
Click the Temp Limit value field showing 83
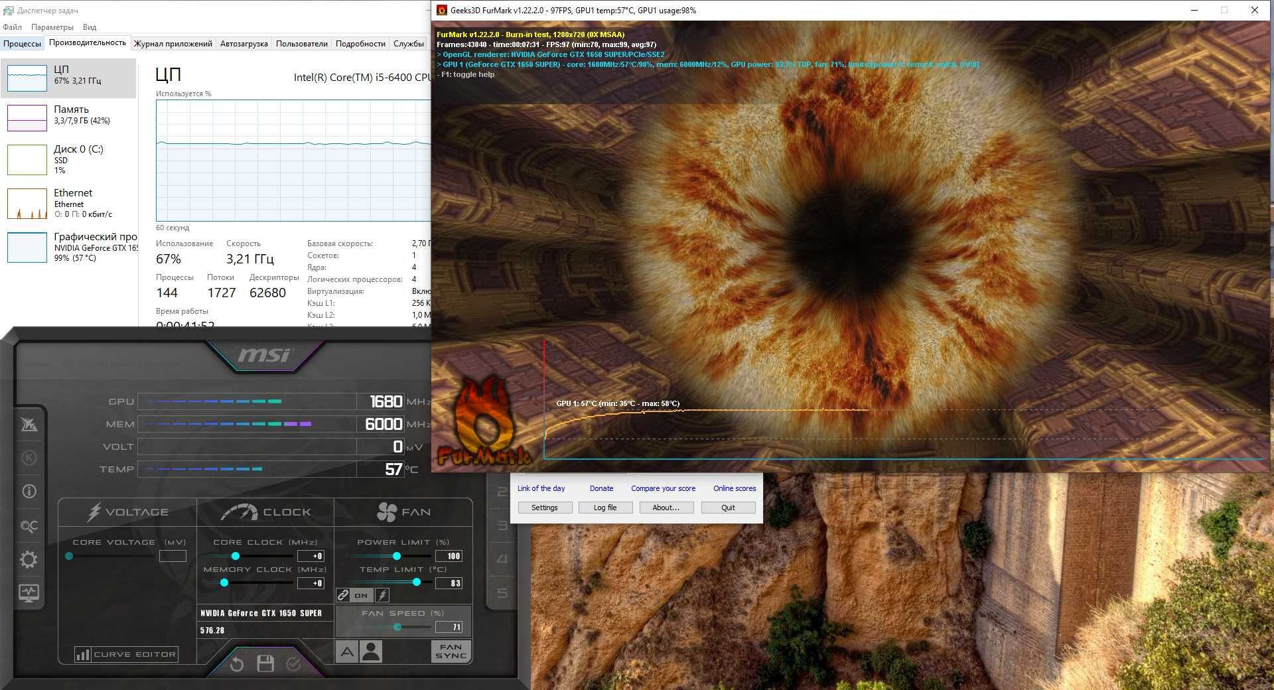coord(449,583)
